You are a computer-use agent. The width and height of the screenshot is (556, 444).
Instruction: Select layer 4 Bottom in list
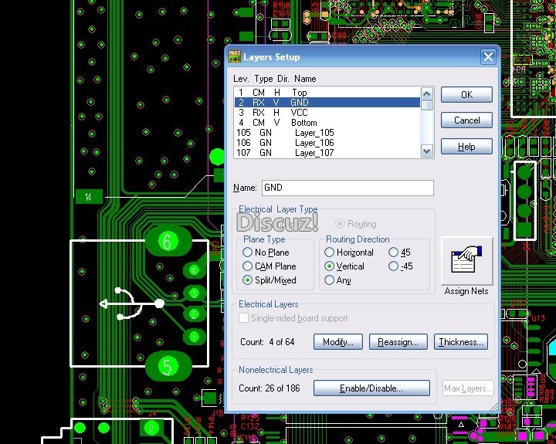[x=327, y=123]
